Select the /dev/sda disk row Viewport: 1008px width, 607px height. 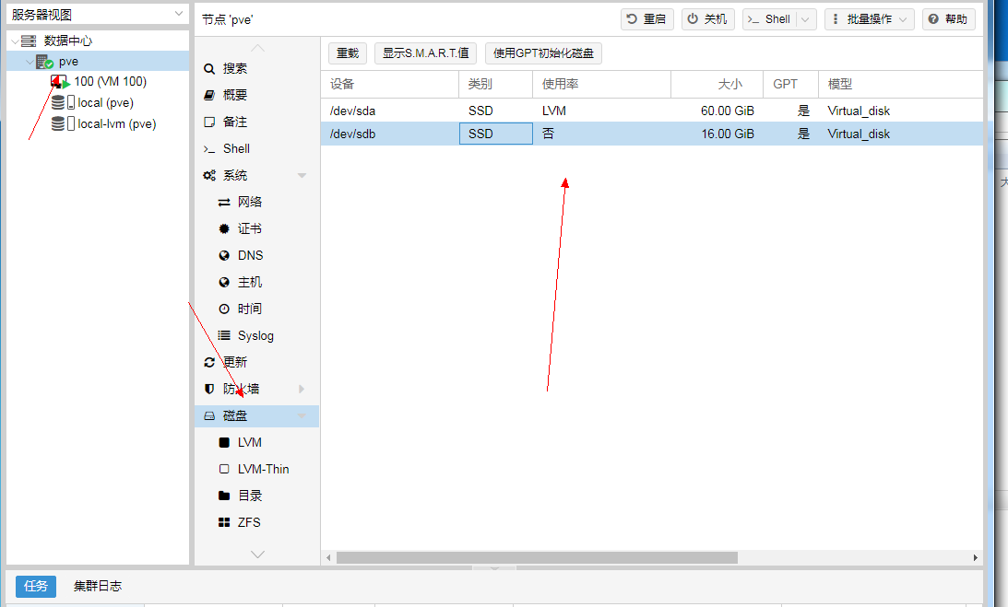pos(652,111)
